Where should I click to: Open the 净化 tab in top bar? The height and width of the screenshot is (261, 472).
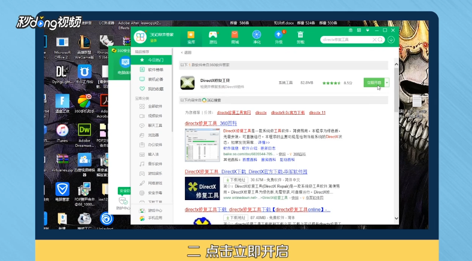click(257, 37)
